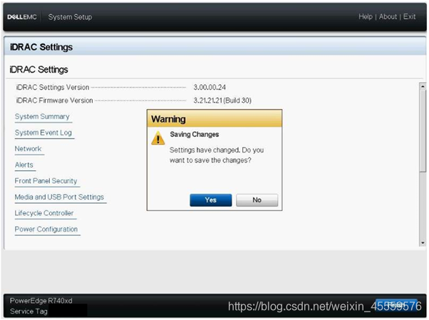Click Exit in the top bar
The height and width of the screenshot is (320, 429).
click(409, 16)
